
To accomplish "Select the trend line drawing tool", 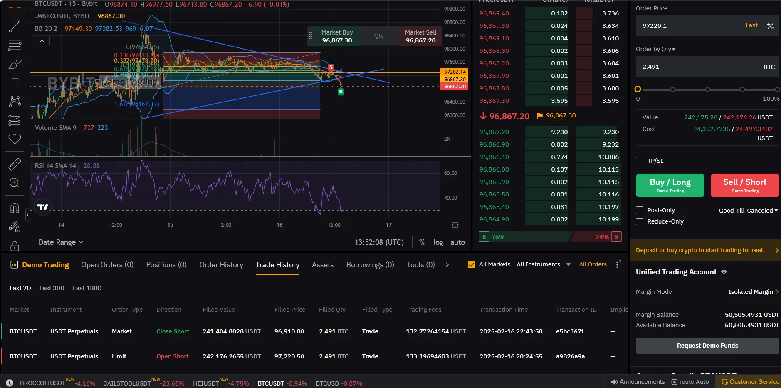I will pyautogui.click(x=15, y=27).
